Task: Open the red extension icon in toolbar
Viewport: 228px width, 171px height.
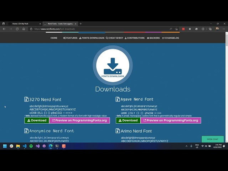Action: point(183,29)
